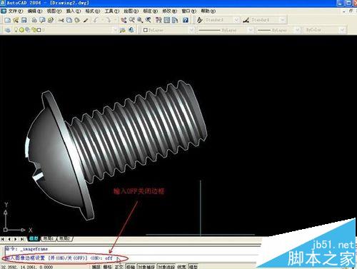This screenshot has width=357, height=269.
Task: Toggle Ortho (正交) mode in status bar
Action: click(x=119, y=267)
